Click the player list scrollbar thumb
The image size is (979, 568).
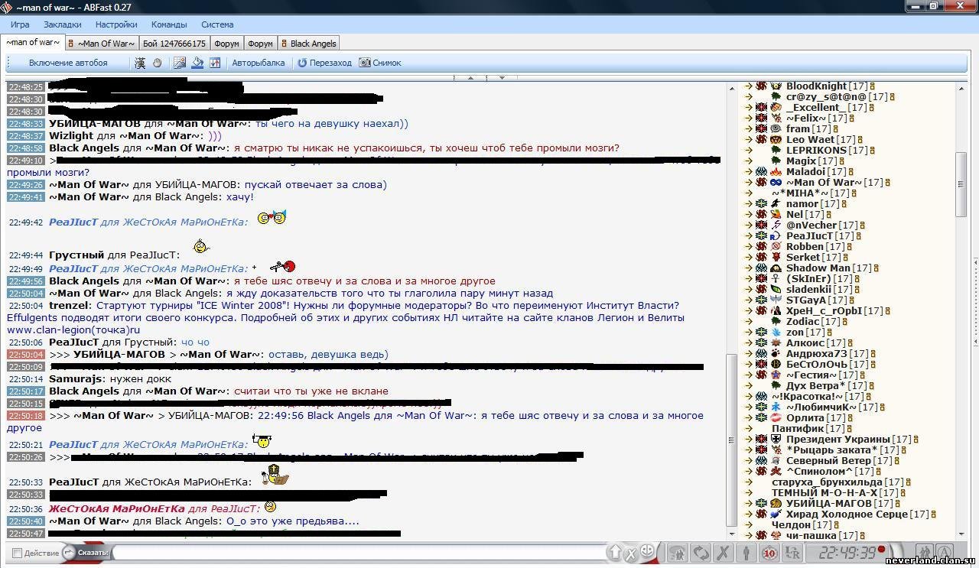(961, 183)
